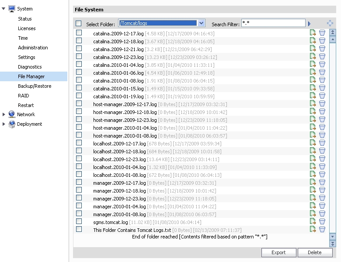Click the Delete button

(x=315, y=252)
